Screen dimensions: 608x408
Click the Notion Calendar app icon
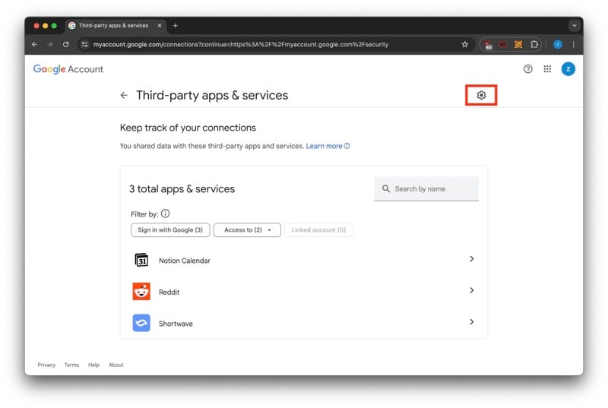[141, 260]
